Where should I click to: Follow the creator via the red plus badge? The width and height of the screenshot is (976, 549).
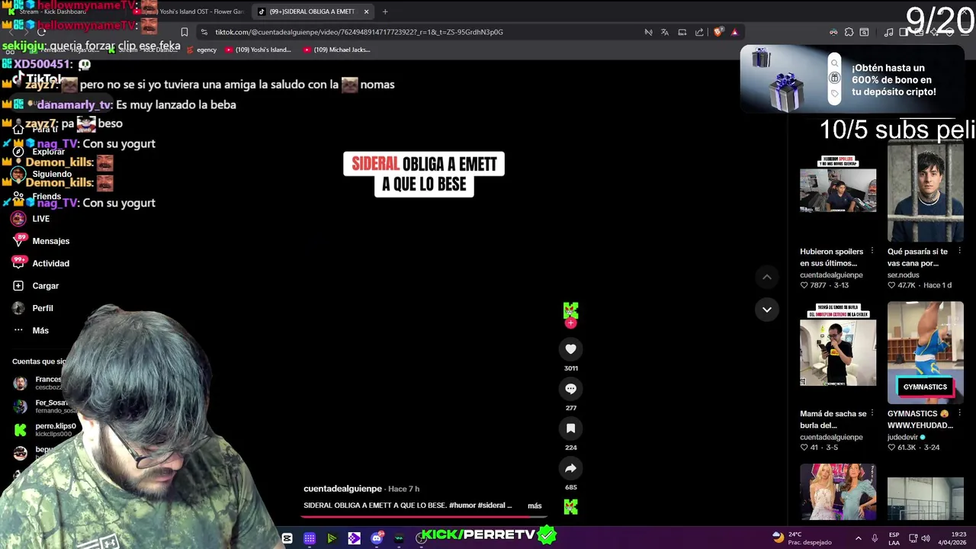click(570, 323)
